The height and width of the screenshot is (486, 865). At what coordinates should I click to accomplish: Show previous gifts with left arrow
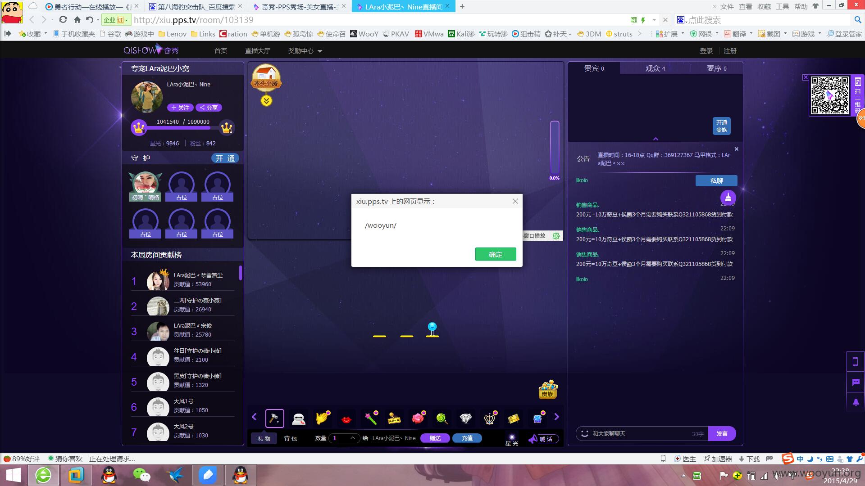[254, 417]
